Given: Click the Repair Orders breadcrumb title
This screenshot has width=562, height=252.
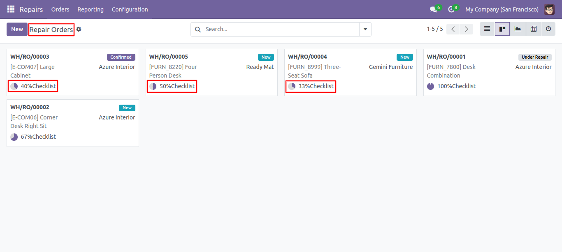Looking at the screenshot, I should [x=51, y=30].
